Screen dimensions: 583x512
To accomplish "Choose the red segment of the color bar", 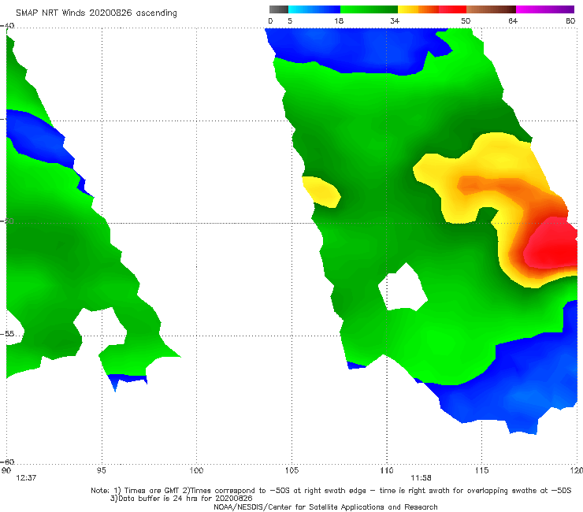I will click(452, 9).
